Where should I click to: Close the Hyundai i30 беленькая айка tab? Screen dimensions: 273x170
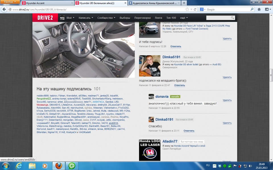click(125, 3)
